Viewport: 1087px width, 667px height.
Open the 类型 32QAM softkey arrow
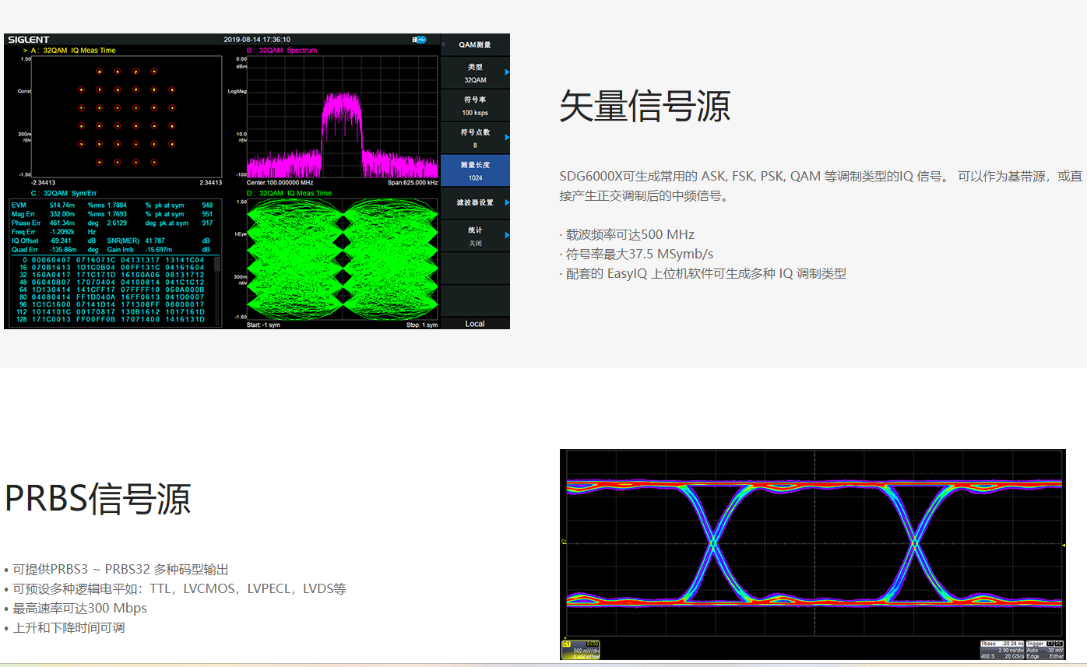[507, 72]
